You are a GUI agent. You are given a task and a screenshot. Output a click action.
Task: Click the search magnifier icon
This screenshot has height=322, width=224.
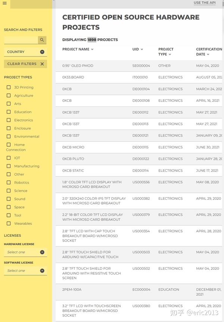(42, 40)
